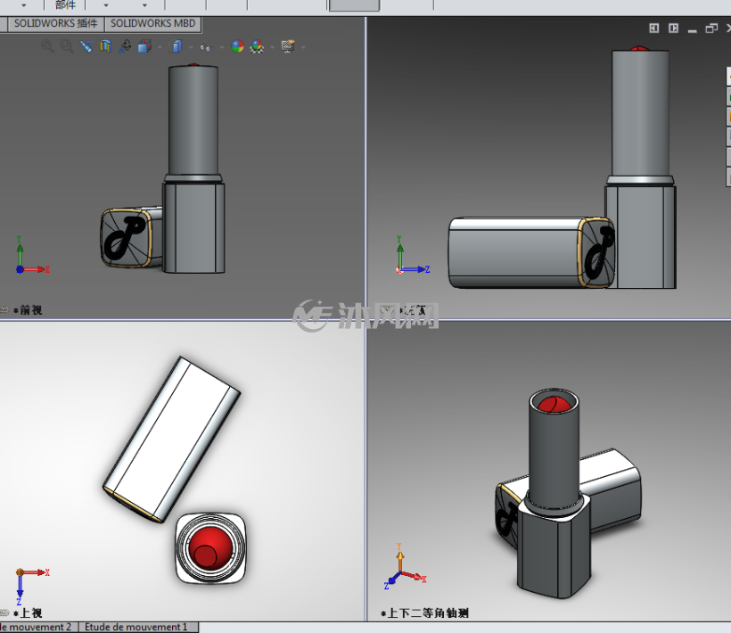The width and height of the screenshot is (731, 633).
Task: Select the red lipstick tip in top view
Action: coord(210,548)
